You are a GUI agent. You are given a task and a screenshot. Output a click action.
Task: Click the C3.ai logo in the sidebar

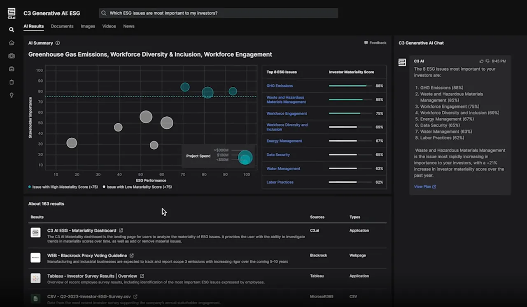pyautogui.click(x=12, y=14)
